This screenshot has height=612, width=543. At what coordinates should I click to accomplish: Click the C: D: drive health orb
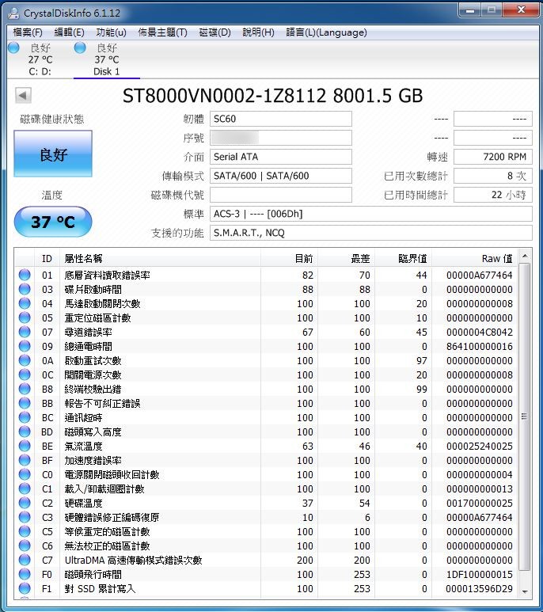(x=13, y=48)
